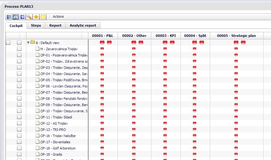Viewport: 271px width, 160px height.
Task: Select OP-16 - Triglav Naložbe row
Action: 58,136
